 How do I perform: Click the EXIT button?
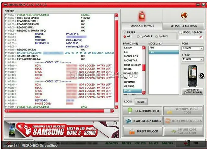191,143
